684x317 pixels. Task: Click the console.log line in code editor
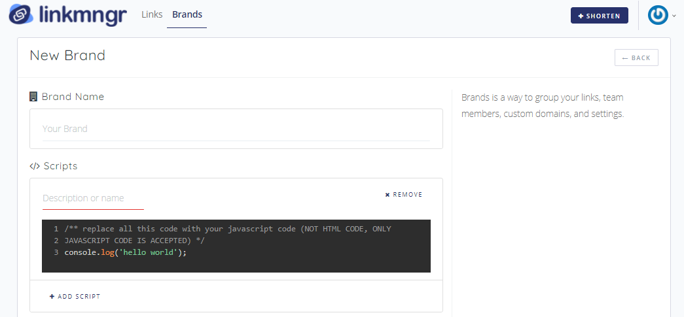(x=126, y=252)
